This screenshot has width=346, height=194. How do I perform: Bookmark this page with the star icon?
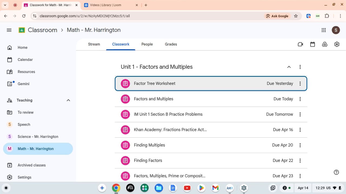tap(296, 16)
